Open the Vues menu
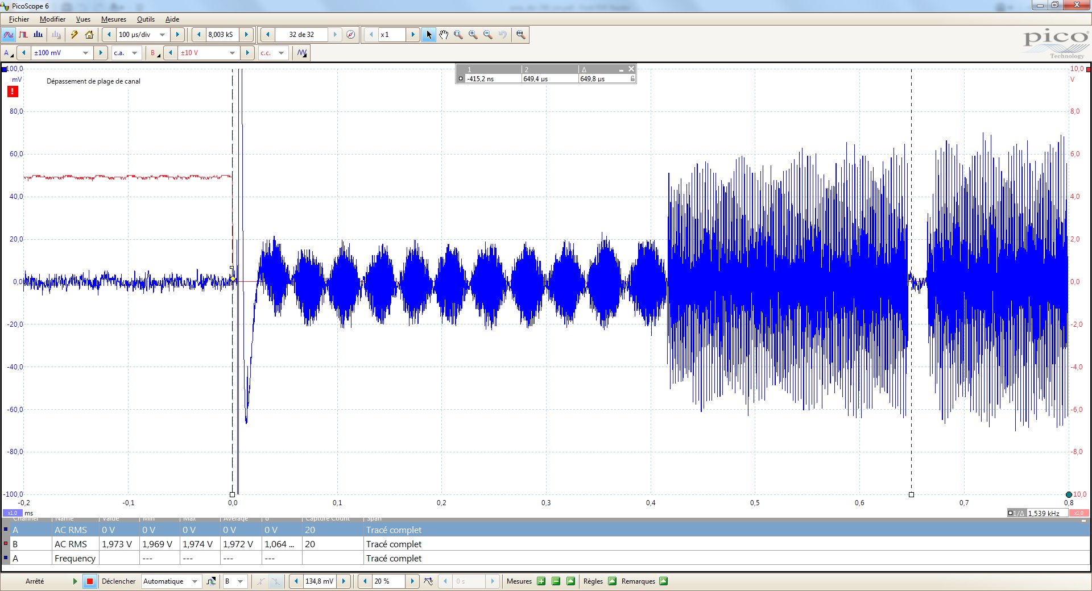Viewport: 1092px width, 591px height. coord(83,19)
